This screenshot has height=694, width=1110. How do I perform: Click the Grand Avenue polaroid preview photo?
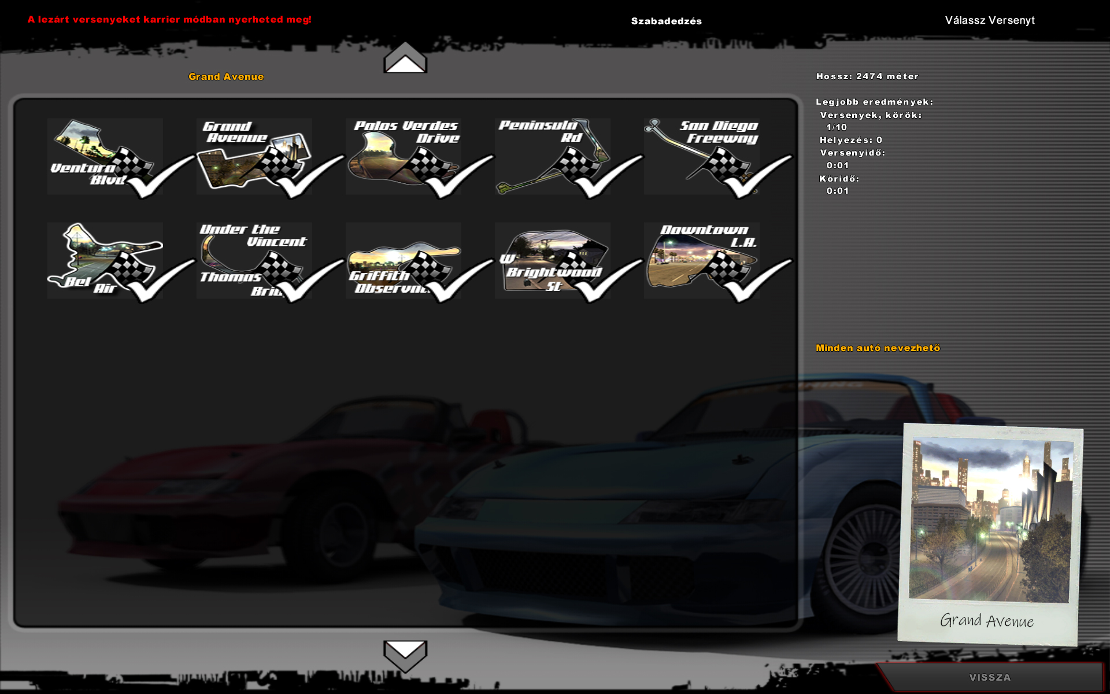coord(990,535)
